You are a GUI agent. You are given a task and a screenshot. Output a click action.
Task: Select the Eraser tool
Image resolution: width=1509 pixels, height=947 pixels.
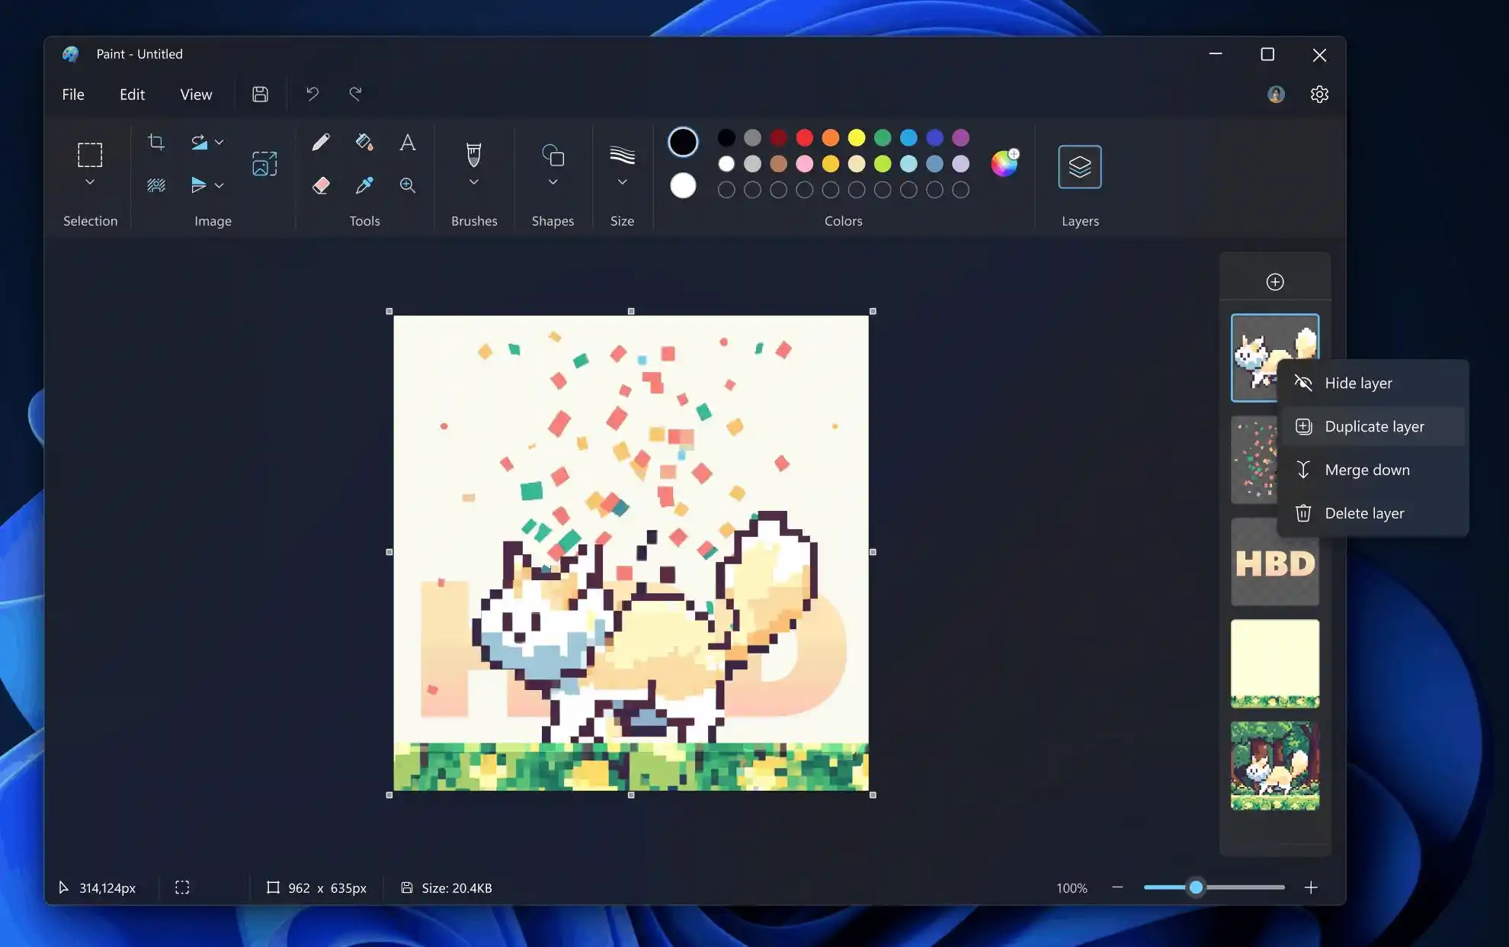pyautogui.click(x=321, y=185)
